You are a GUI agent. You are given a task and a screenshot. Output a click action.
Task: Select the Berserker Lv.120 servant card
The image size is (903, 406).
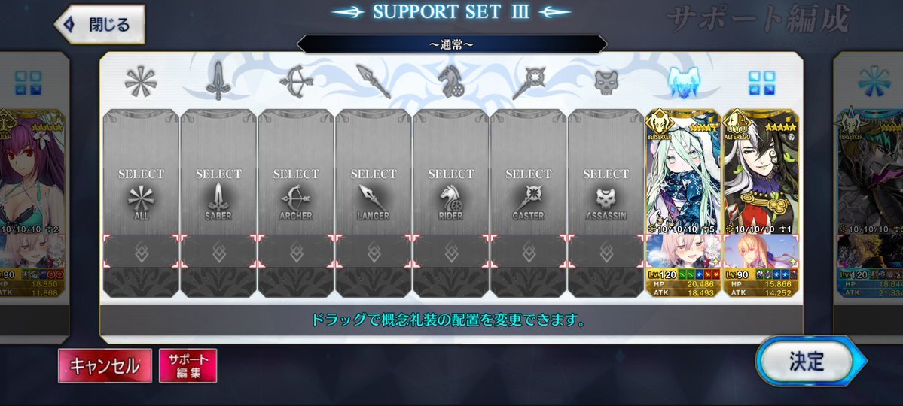pyautogui.click(x=684, y=203)
